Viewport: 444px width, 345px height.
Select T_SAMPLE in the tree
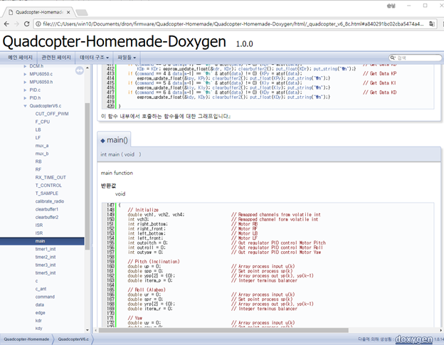click(47, 193)
